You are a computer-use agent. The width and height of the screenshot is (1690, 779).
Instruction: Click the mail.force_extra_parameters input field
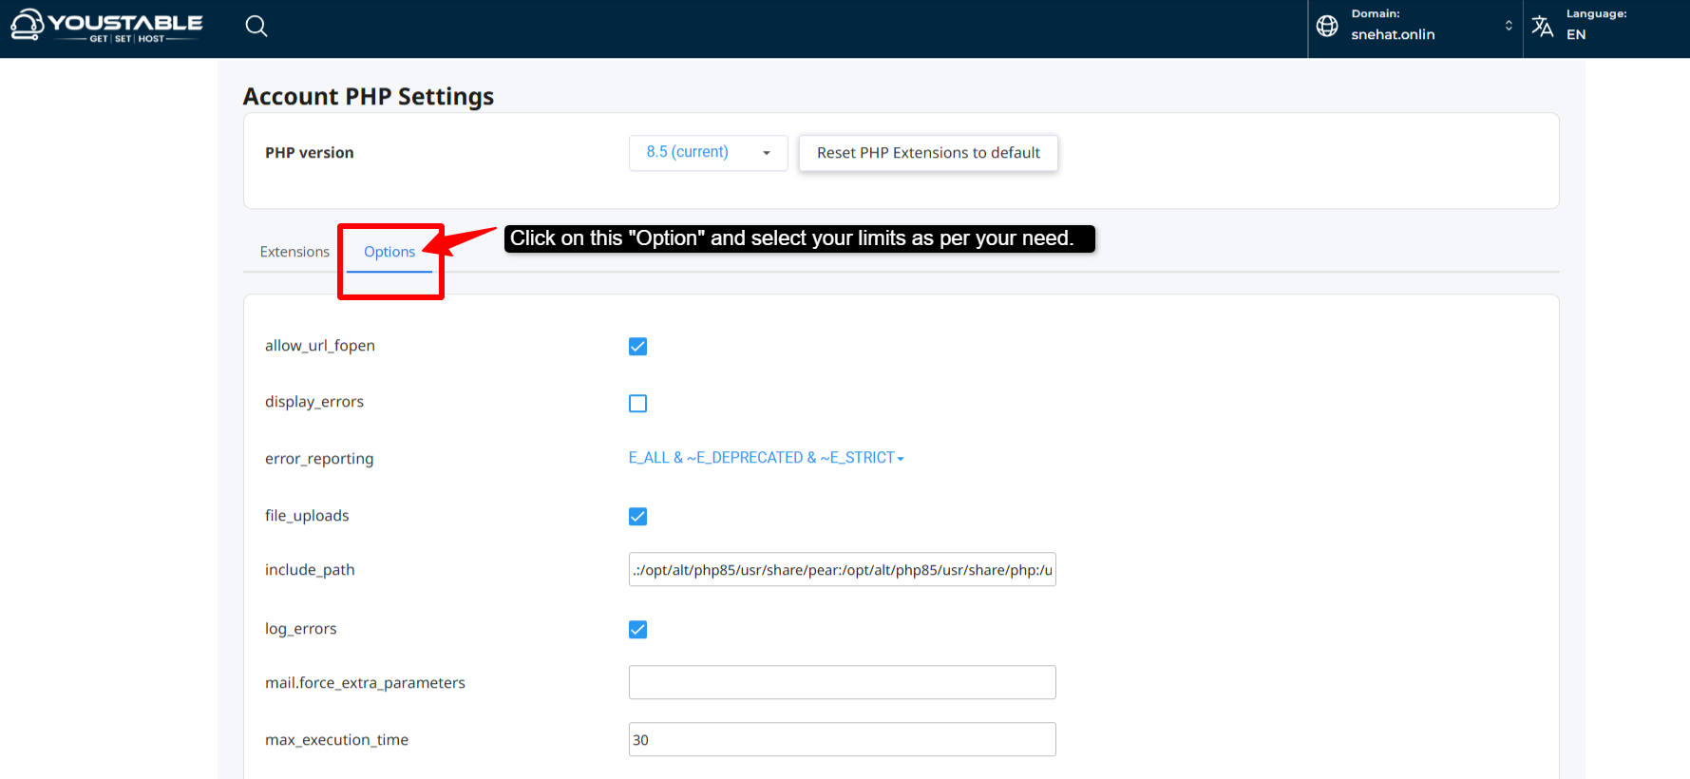tap(843, 683)
